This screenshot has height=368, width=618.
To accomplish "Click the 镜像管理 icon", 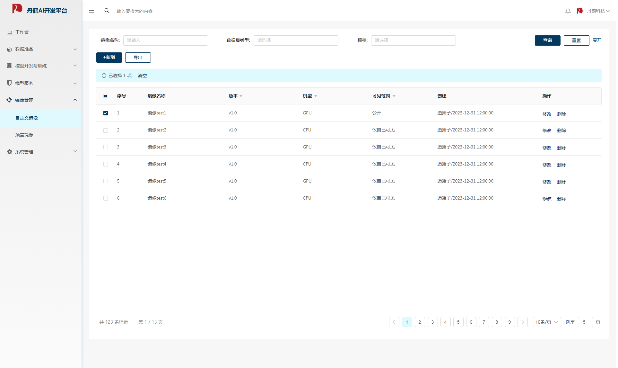I will [x=9, y=100].
